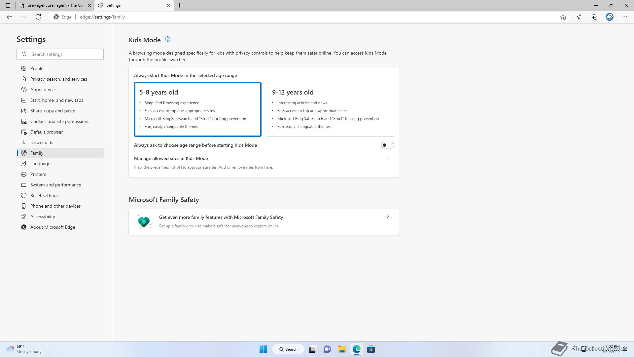Open Phone and other devices
The height and width of the screenshot is (357, 634).
pyautogui.click(x=60, y=206)
